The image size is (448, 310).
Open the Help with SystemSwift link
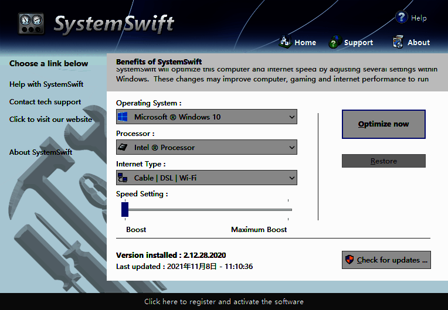[46, 84]
